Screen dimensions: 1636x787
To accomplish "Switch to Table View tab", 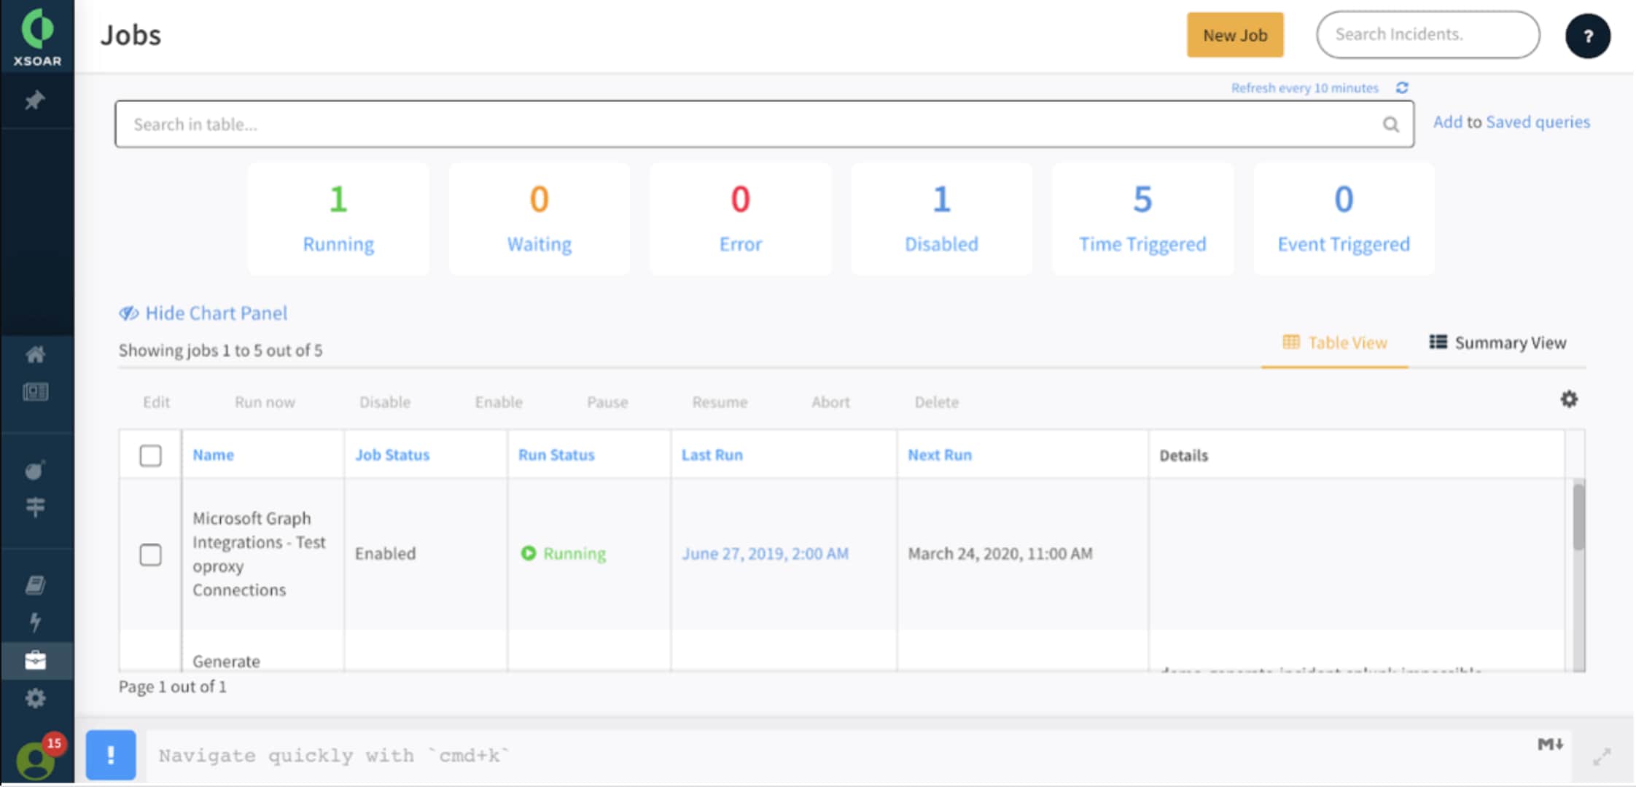I will 1334,342.
